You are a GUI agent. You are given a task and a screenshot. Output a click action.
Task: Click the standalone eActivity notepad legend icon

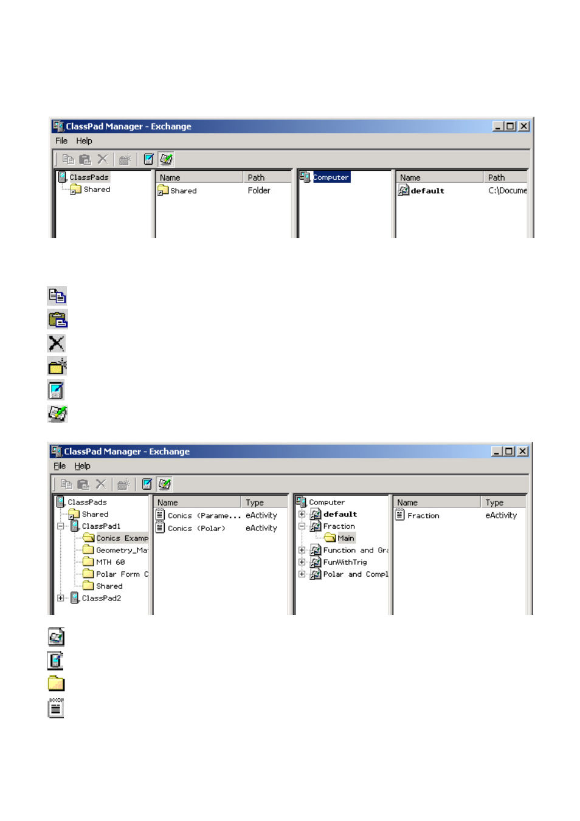click(x=56, y=708)
